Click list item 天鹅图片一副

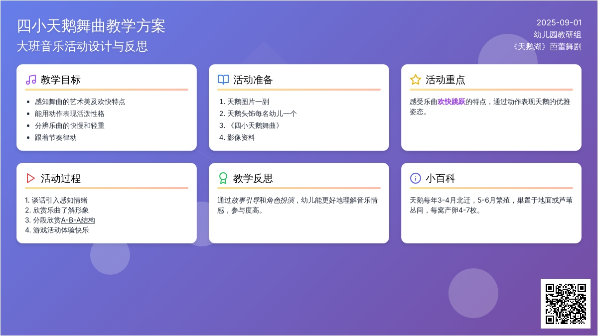pos(248,102)
